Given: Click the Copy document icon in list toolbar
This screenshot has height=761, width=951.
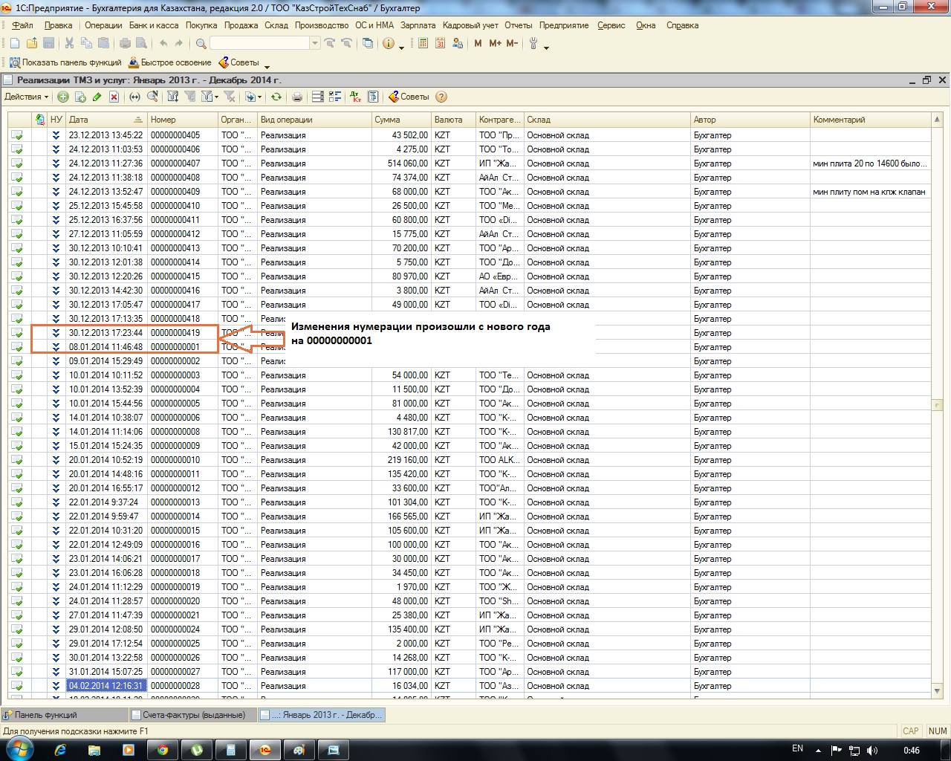Looking at the screenshot, I should pyautogui.click(x=80, y=97).
